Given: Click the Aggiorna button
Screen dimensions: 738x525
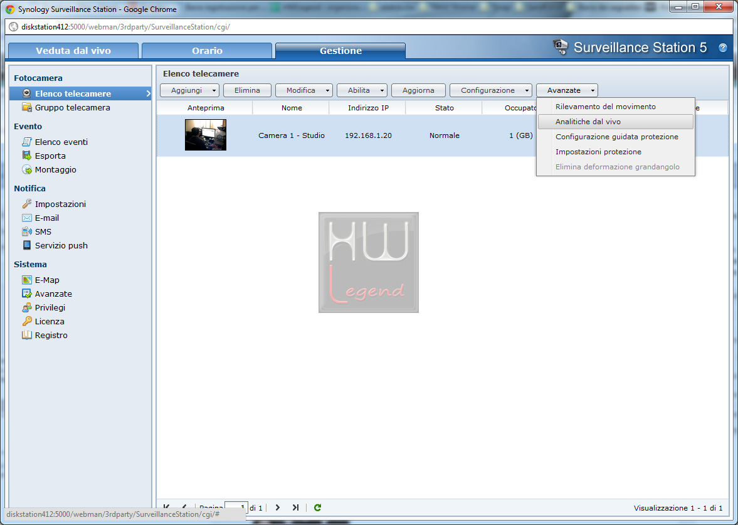Looking at the screenshot, I should pyautogui.click(x=418, y=90).
